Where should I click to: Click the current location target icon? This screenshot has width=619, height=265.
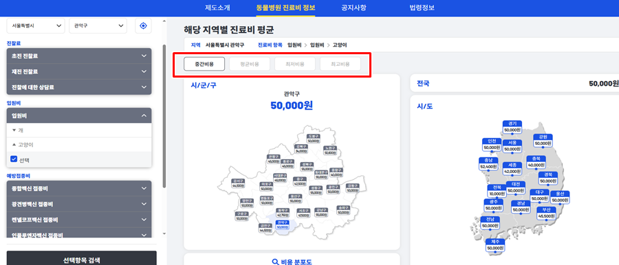pos(143,25)
